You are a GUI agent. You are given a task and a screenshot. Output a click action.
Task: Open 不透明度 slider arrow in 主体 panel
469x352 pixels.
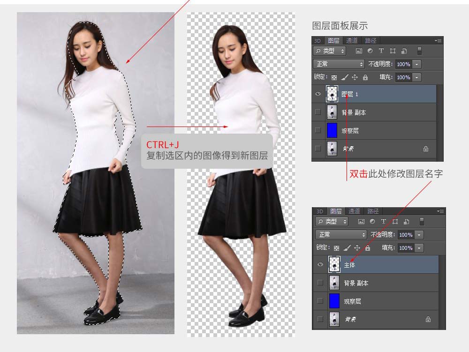click(419, 234)
